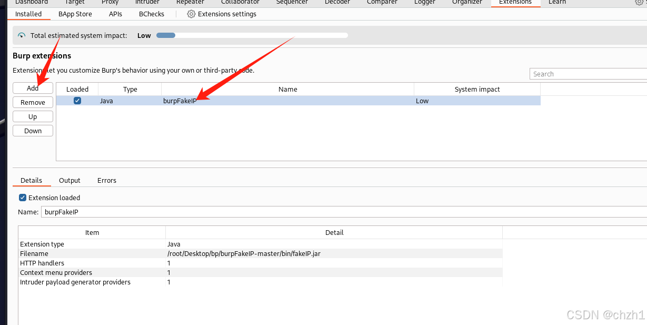Viewport: 647px width, 325px height.
Task: Sort by the System impact column header
Action: point(477,89)
